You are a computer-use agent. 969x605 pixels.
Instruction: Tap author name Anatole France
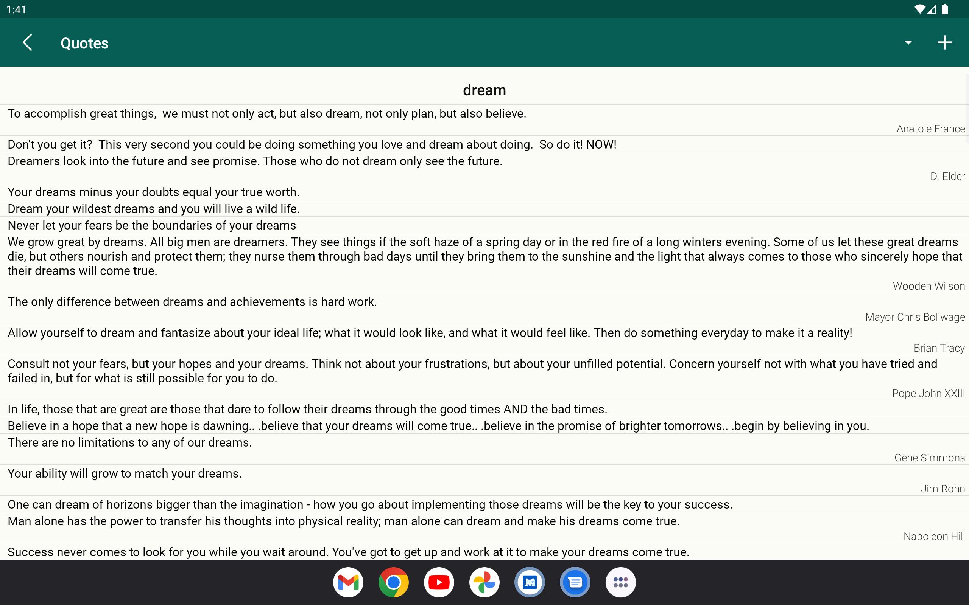[x=930, y=129]
